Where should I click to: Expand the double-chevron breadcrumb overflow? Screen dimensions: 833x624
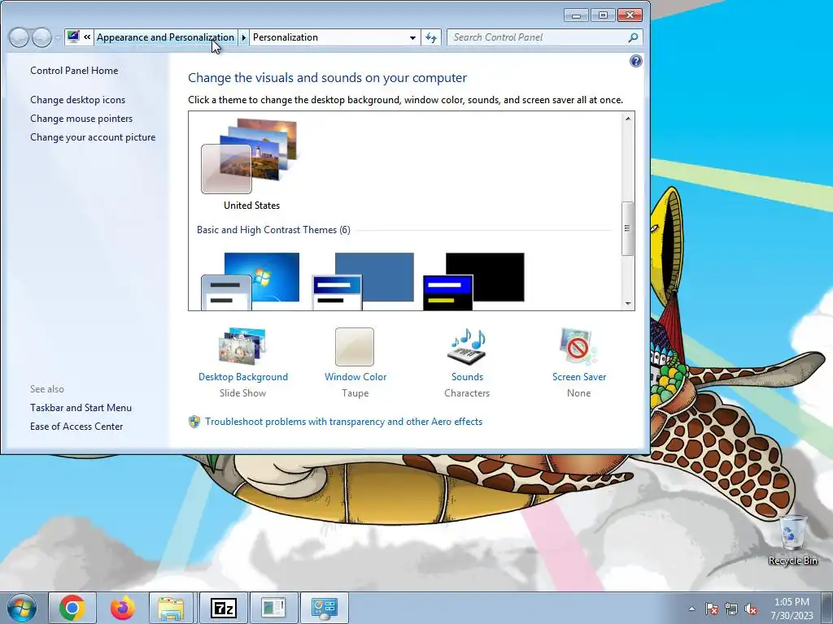coord(87,37)
